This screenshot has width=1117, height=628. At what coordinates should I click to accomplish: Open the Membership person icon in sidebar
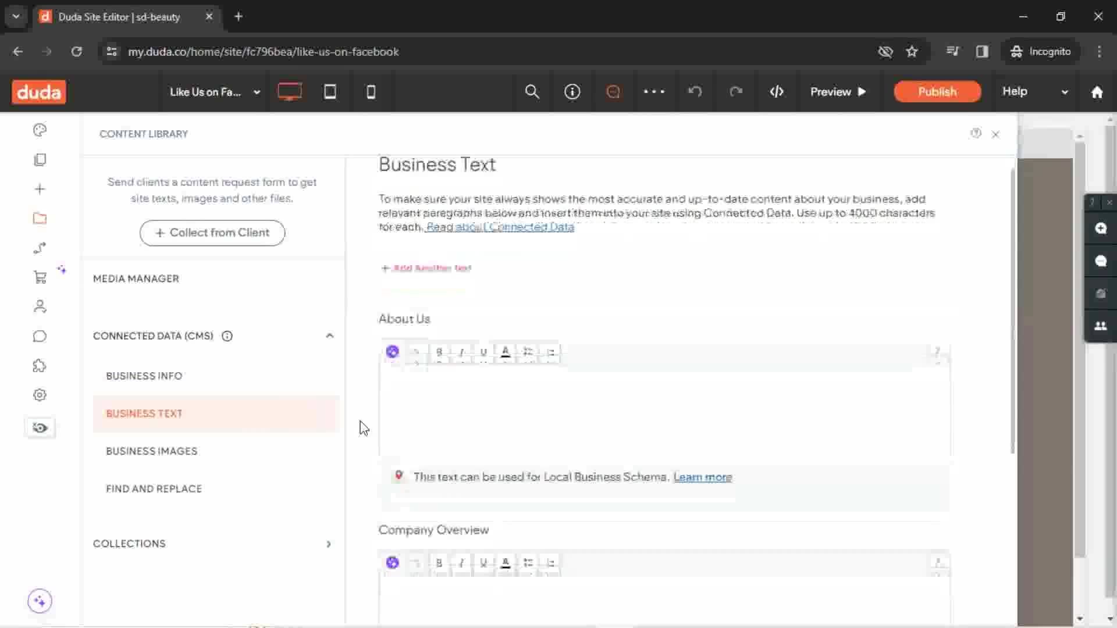(40, 306)
